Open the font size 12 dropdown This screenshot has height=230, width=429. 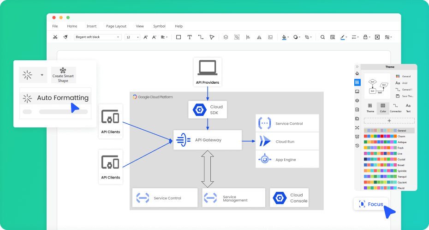(x=132, y=37)
